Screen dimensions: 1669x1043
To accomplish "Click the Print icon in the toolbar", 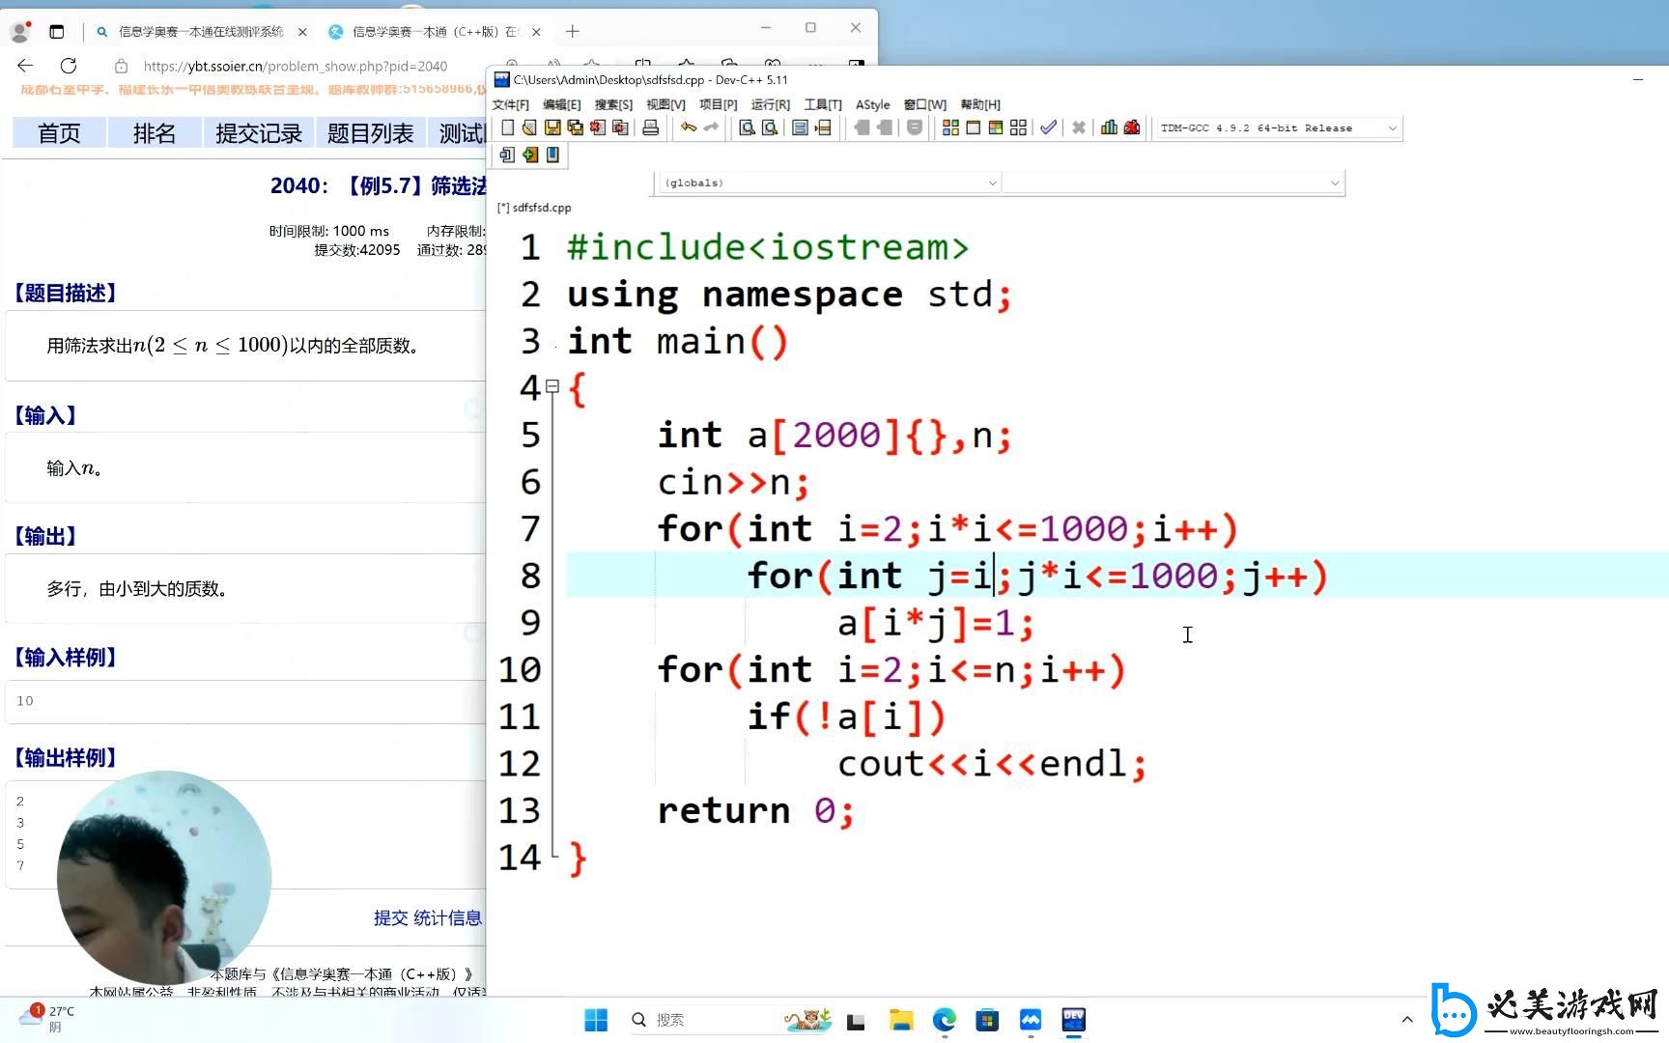I will pos(651,127).
